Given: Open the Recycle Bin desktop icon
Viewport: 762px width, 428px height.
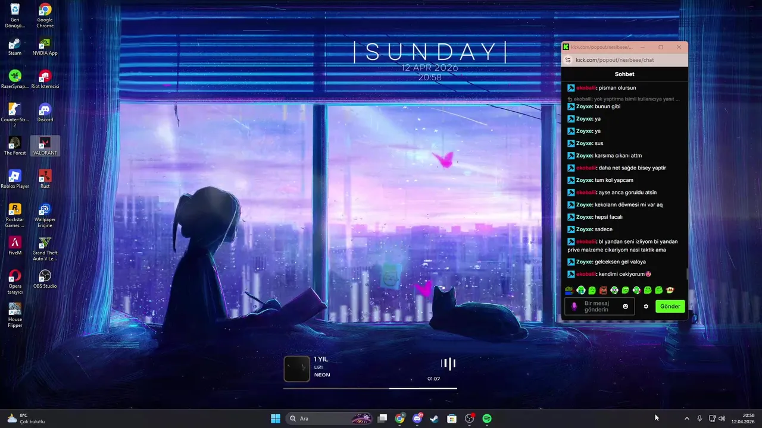Looking at the screenshot, I should click(15, 15).
